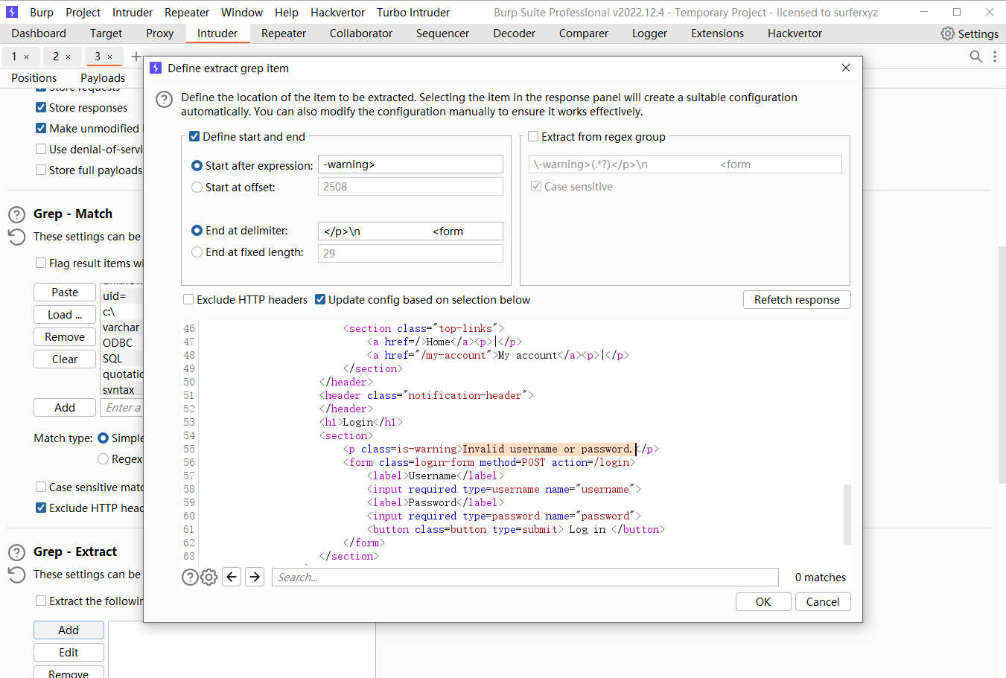Image resolution: width=1006 pixels, height=678 pixels.
Task: Select End at delimiter radio button
Action: [x=197, y=231]
